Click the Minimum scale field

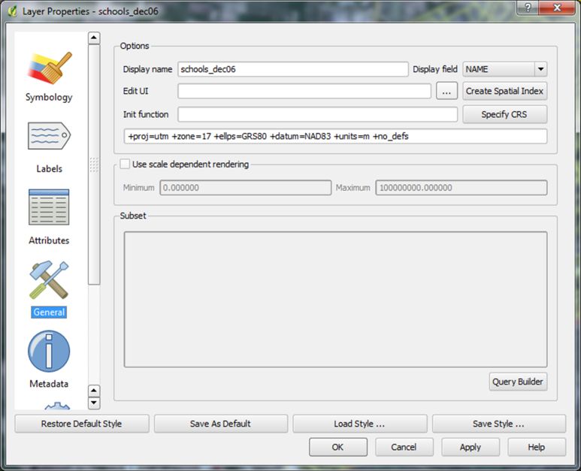point(246,188)
